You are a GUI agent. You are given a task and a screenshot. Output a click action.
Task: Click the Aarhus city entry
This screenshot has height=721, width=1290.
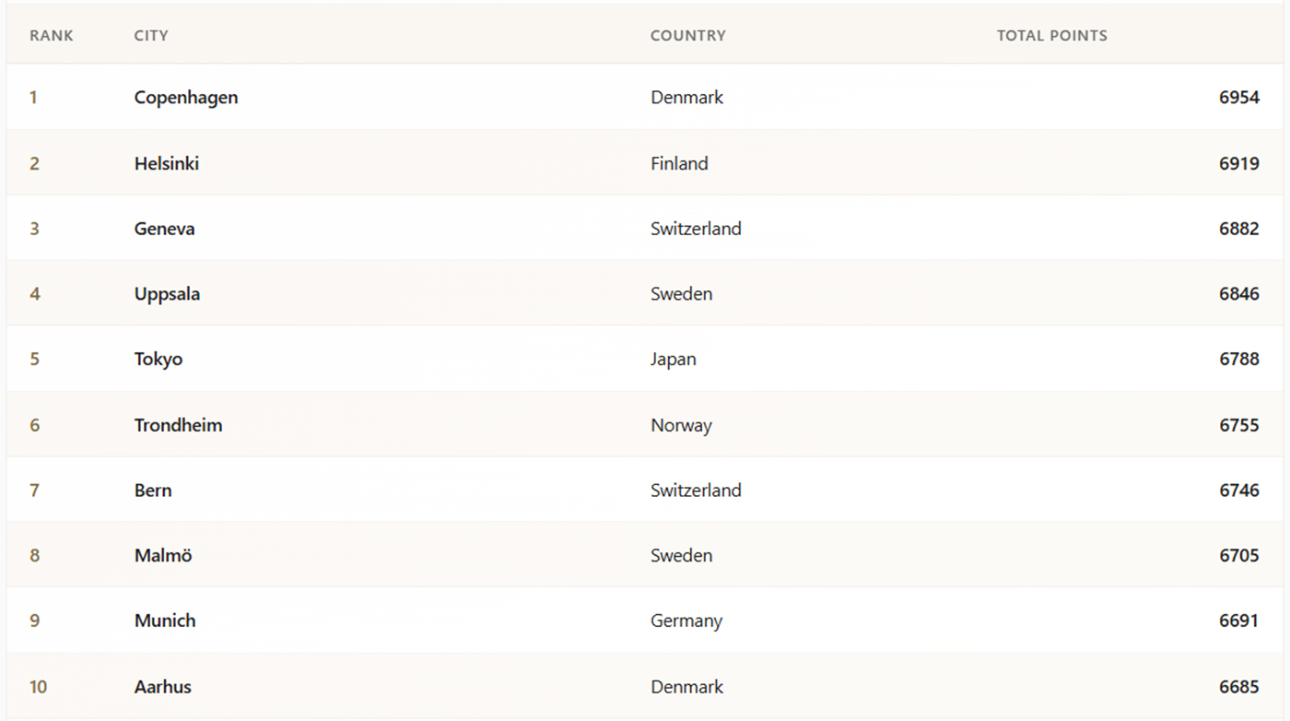click(x=163, y=687)
